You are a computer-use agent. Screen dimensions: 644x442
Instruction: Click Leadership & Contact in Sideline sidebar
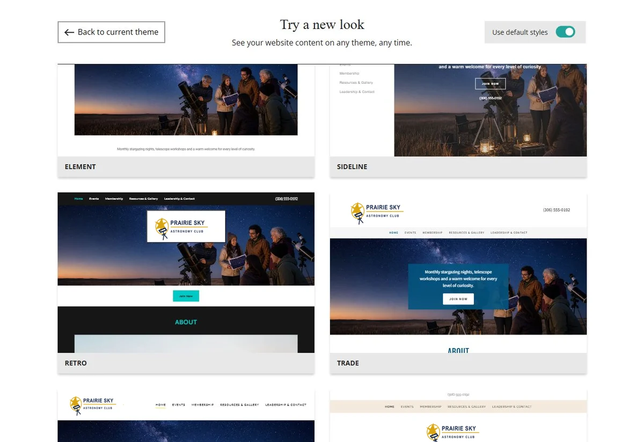pos(357,92)
